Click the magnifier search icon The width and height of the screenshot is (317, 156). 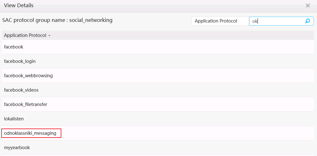(307, 21)
